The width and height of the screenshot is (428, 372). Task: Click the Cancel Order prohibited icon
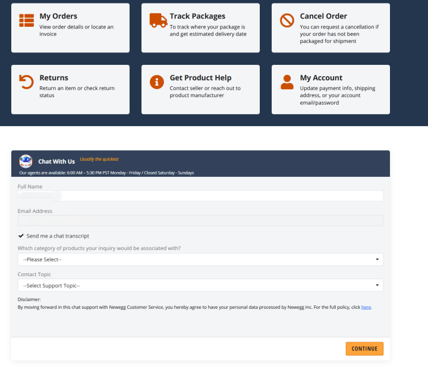tap(287, 20)
